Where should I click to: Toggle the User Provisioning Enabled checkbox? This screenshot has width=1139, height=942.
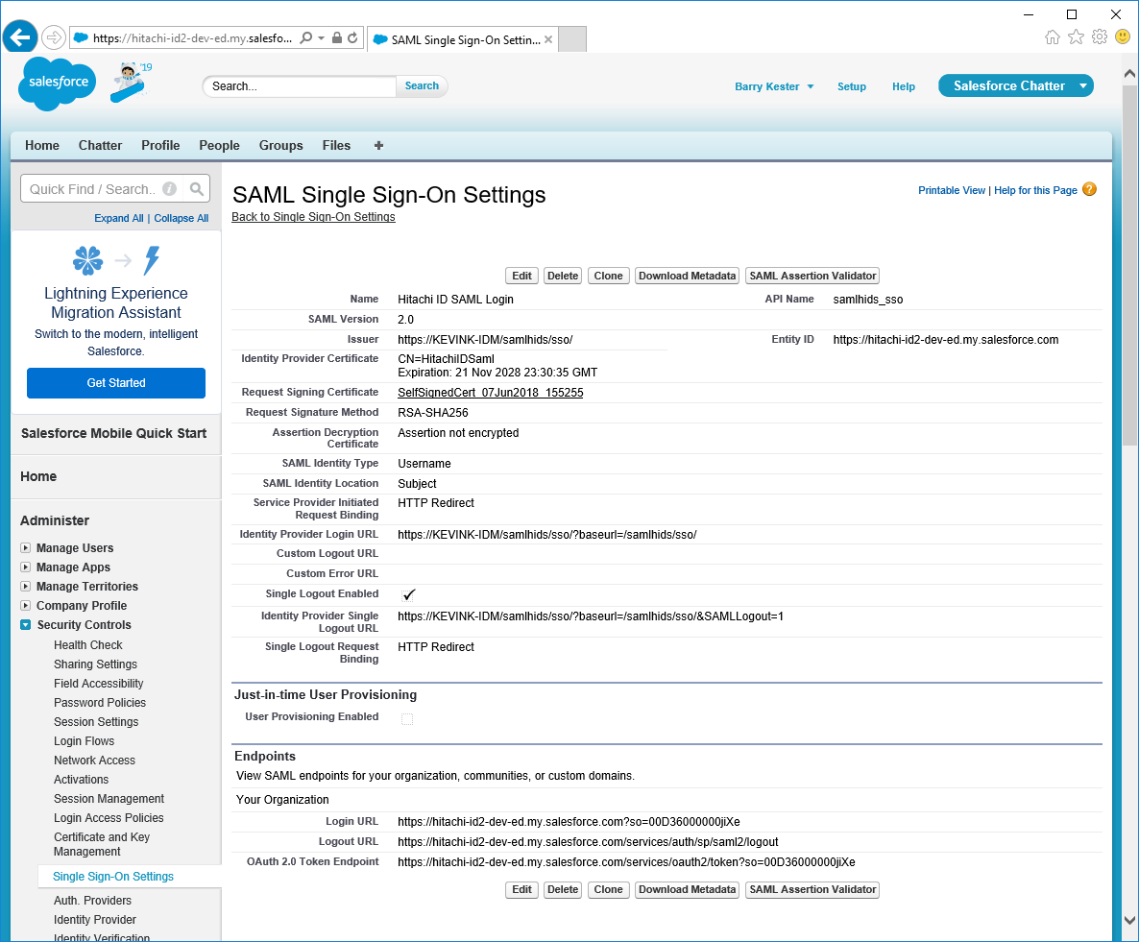[x=407, y=719]
